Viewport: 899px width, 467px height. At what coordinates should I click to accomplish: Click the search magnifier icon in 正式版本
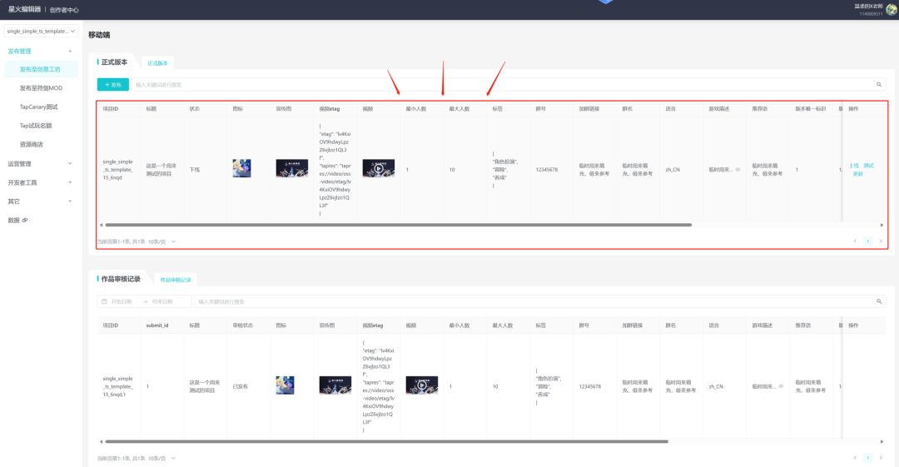tap(879, 84)
